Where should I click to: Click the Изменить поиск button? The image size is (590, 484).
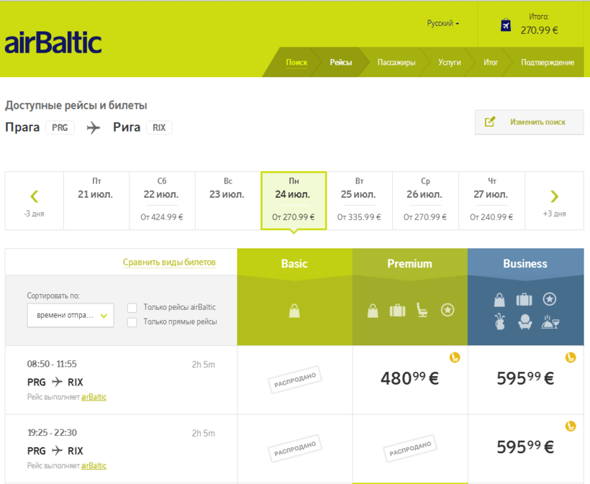click(530, 122)
